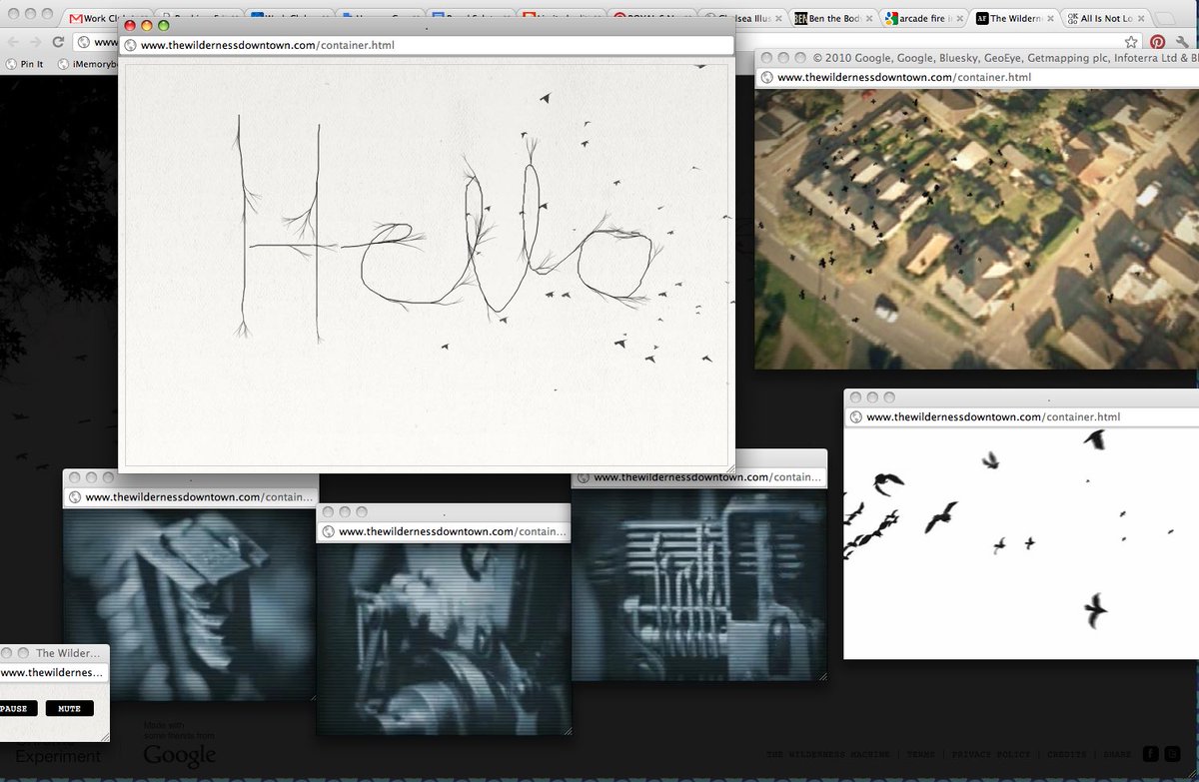
Task: Click the Pause button in small player window
Action: (17, 708)
